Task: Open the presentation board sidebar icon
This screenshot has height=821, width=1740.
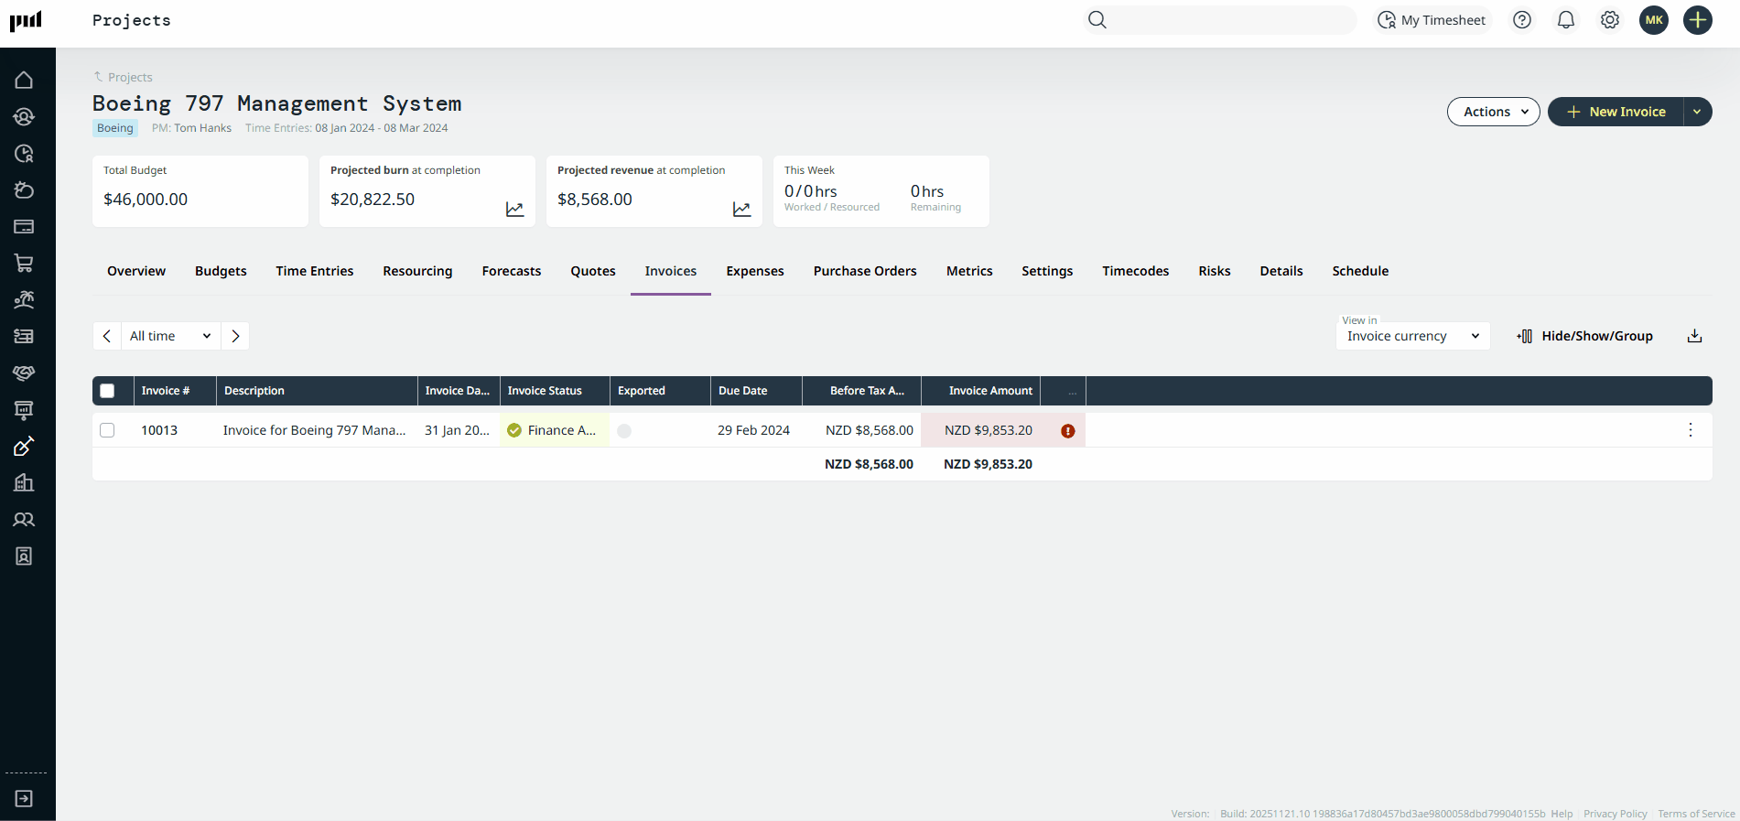Action: coord(24,410)
